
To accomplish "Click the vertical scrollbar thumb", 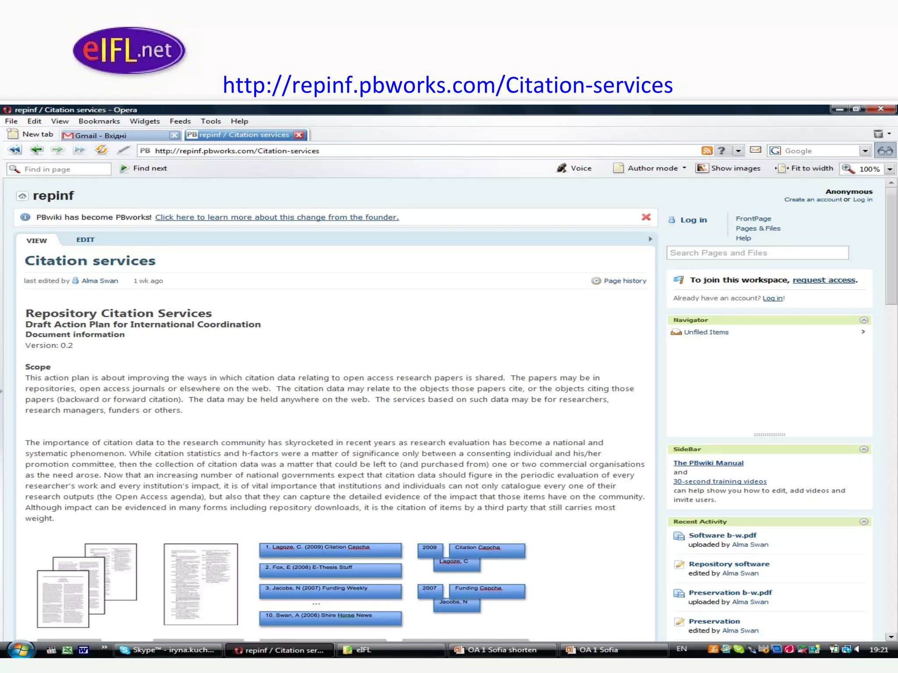I will point(891,246).
